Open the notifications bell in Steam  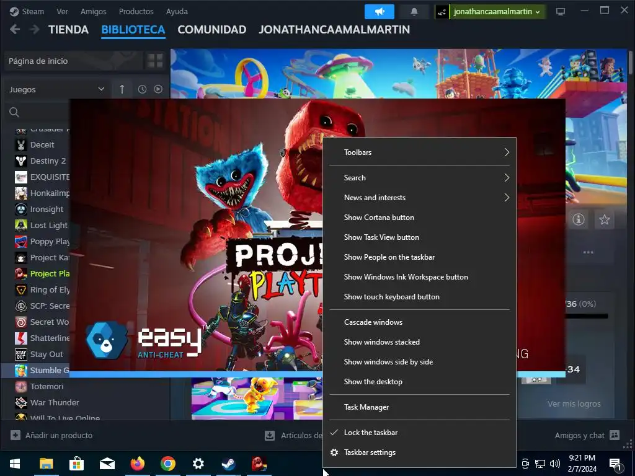(x=414, y=12)
